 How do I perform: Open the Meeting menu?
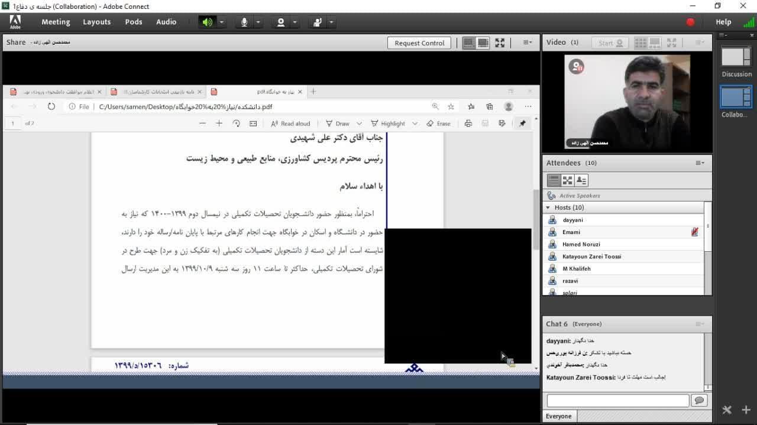[x=56, y=22]
